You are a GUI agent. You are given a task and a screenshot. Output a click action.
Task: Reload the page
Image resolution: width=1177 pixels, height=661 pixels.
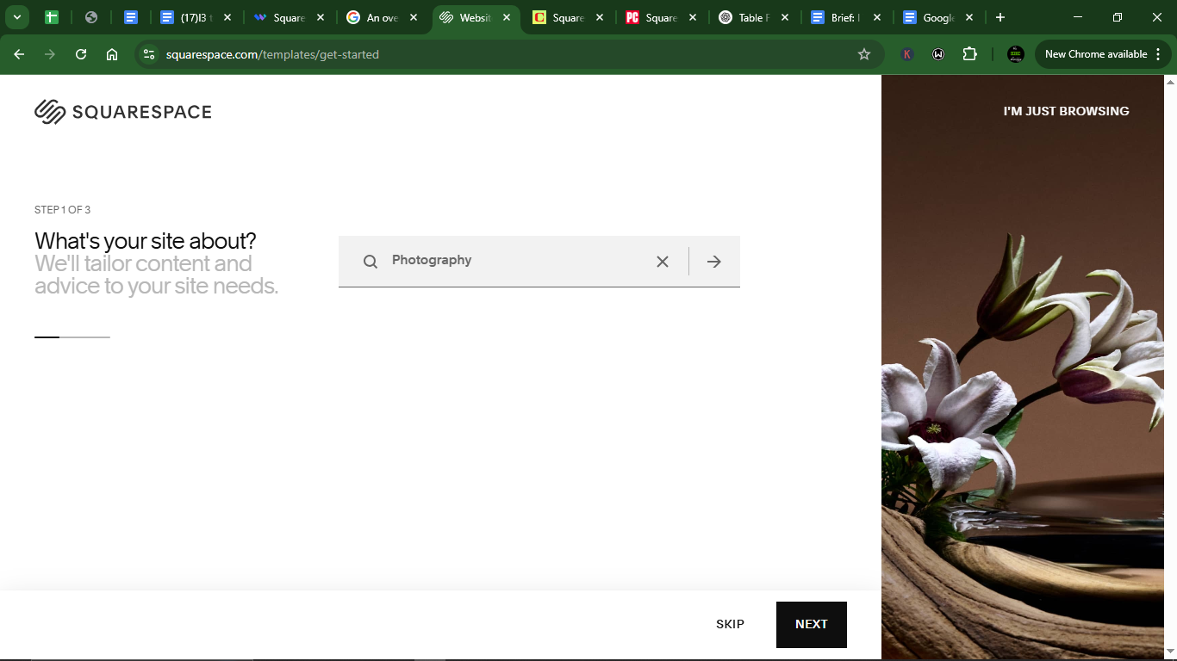coord(81,54)
